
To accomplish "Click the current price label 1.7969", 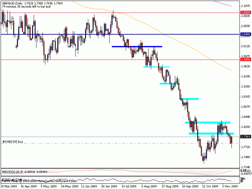I will tap(246, 137).
